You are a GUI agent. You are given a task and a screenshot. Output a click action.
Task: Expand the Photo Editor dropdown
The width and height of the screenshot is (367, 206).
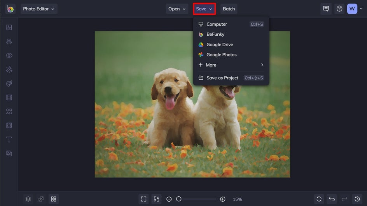[39, 9]
